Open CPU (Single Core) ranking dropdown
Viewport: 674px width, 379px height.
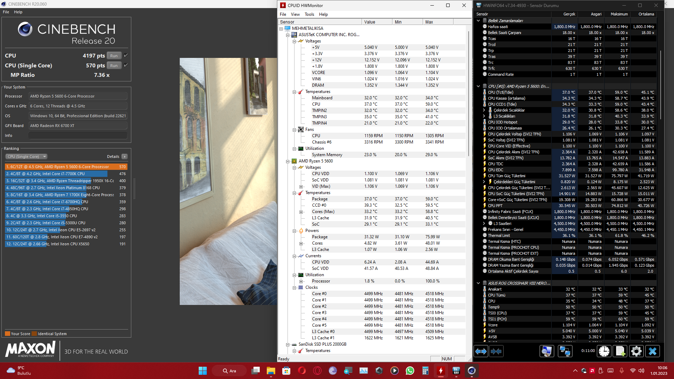27,157
